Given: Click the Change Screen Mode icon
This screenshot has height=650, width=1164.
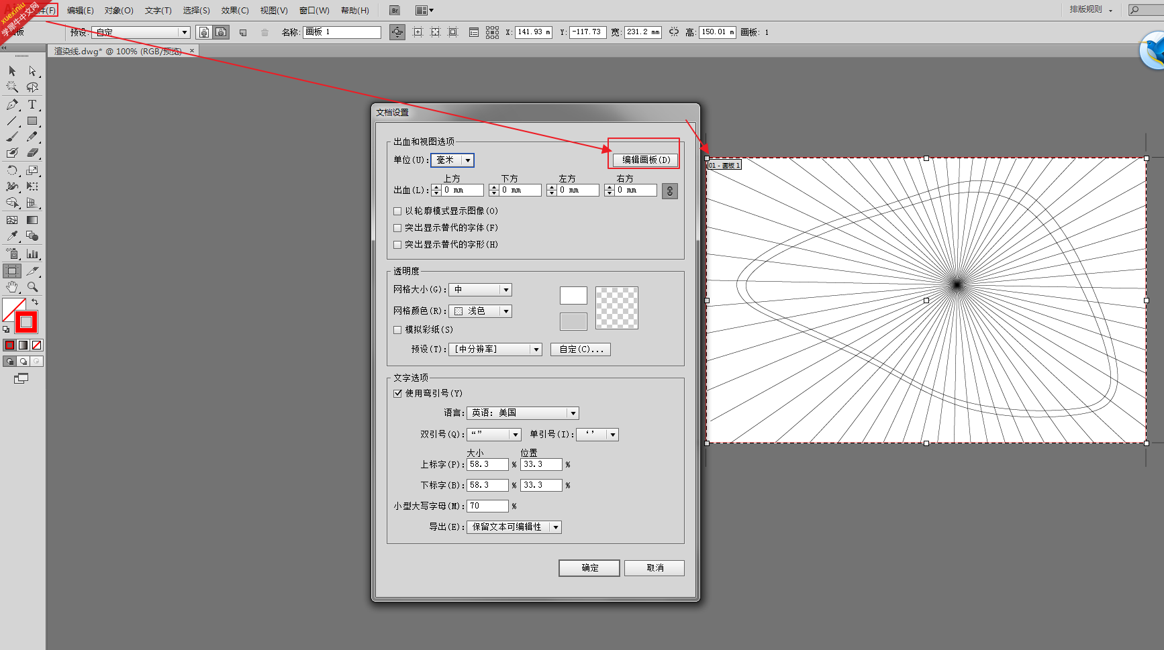Looking at the screenshot, I should (x=21, y=379).
